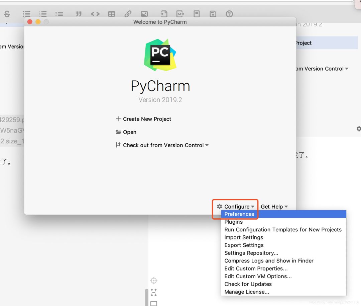Insert a hyperlink from the editor toolbar

coord(128,14)
